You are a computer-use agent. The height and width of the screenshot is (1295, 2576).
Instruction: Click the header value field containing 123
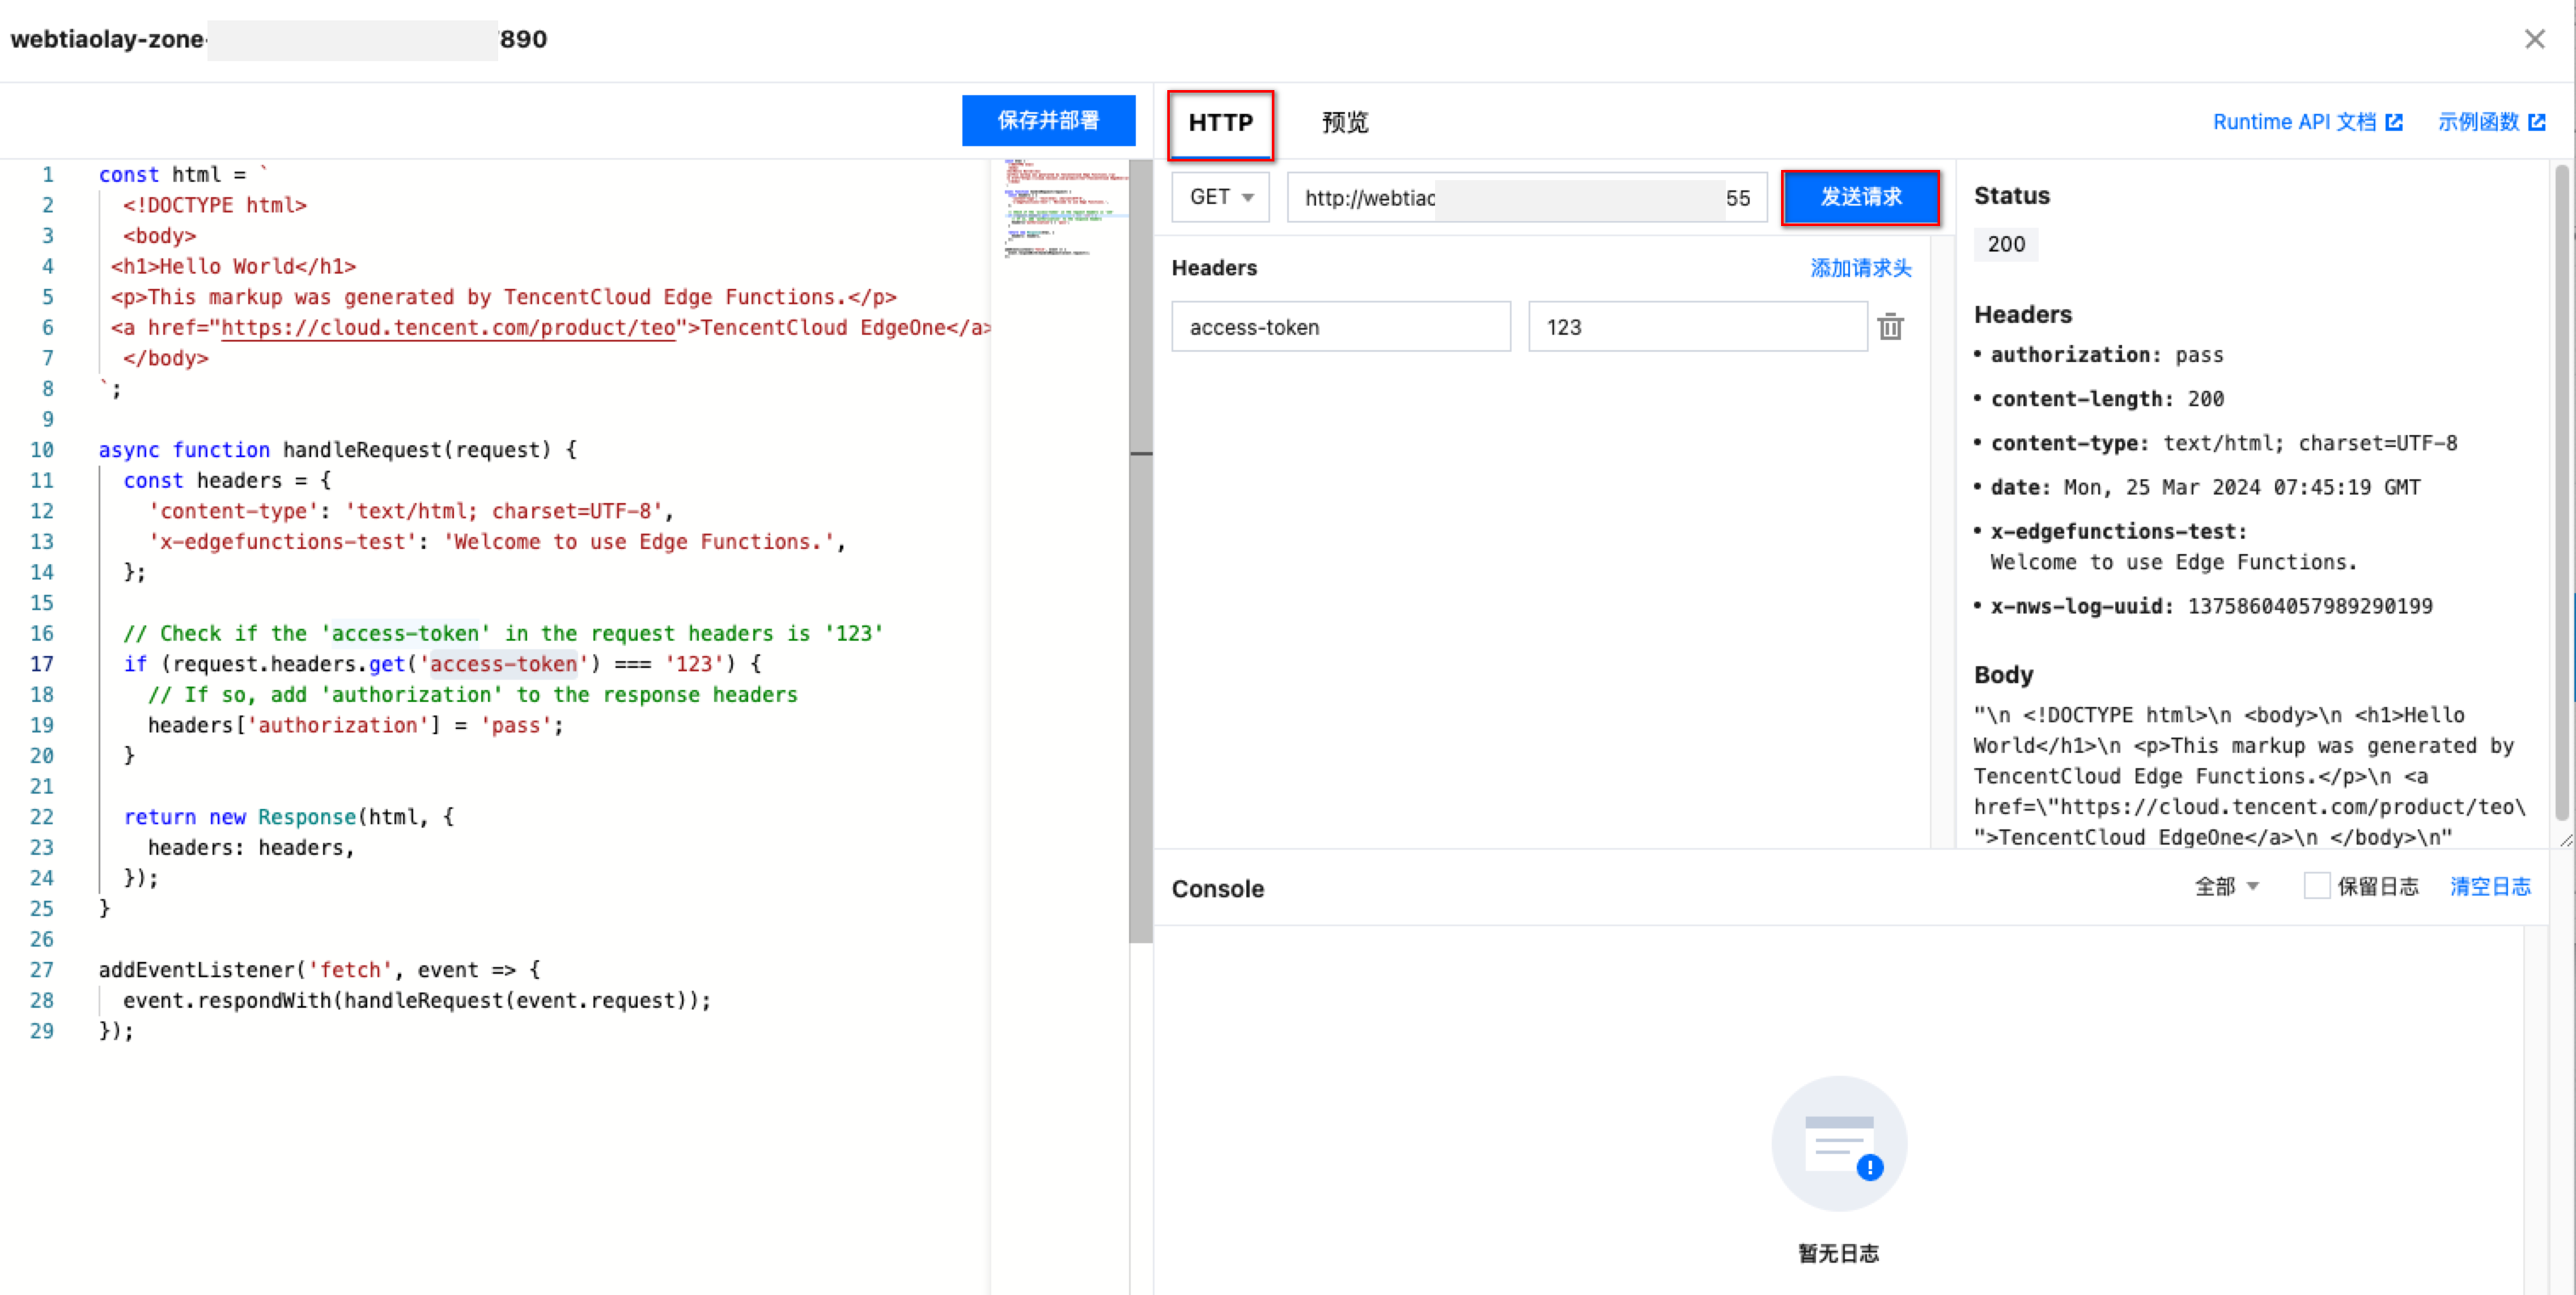coord(1697,327)
